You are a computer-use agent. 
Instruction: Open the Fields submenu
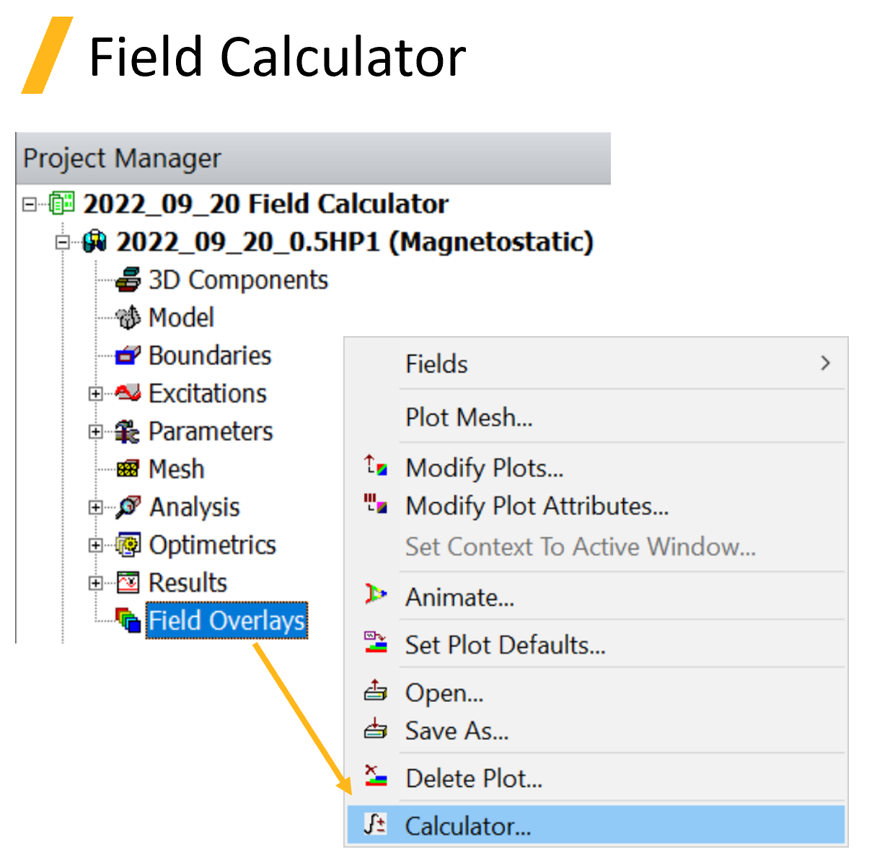point(436,364)
